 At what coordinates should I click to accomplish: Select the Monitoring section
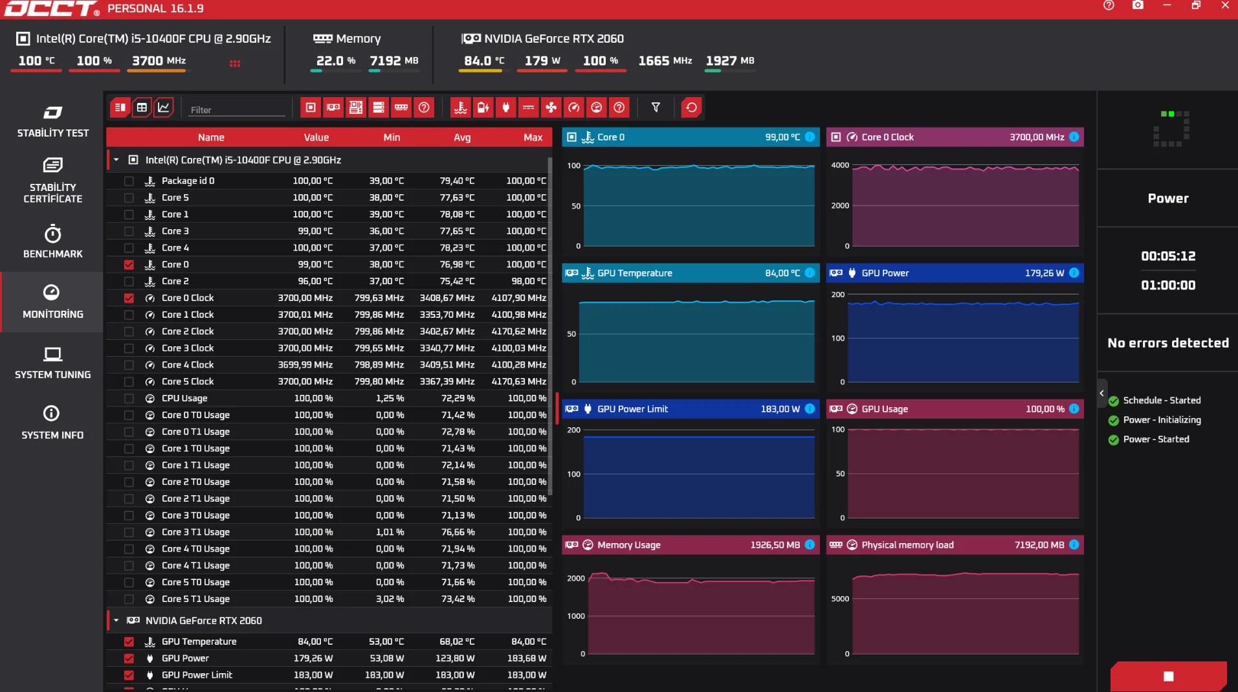click(x=52, y=302)
